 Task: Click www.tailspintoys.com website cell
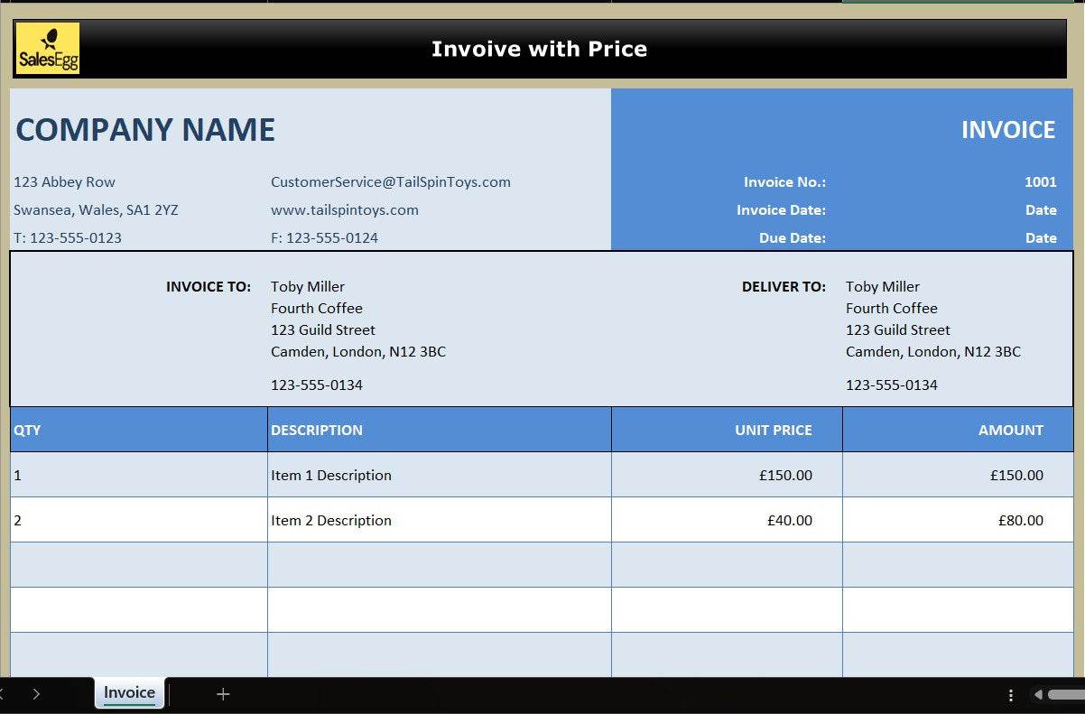point(345,209)
